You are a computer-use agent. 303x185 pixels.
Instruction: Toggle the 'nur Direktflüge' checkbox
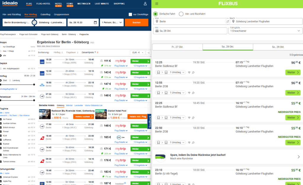click(130, 14)
